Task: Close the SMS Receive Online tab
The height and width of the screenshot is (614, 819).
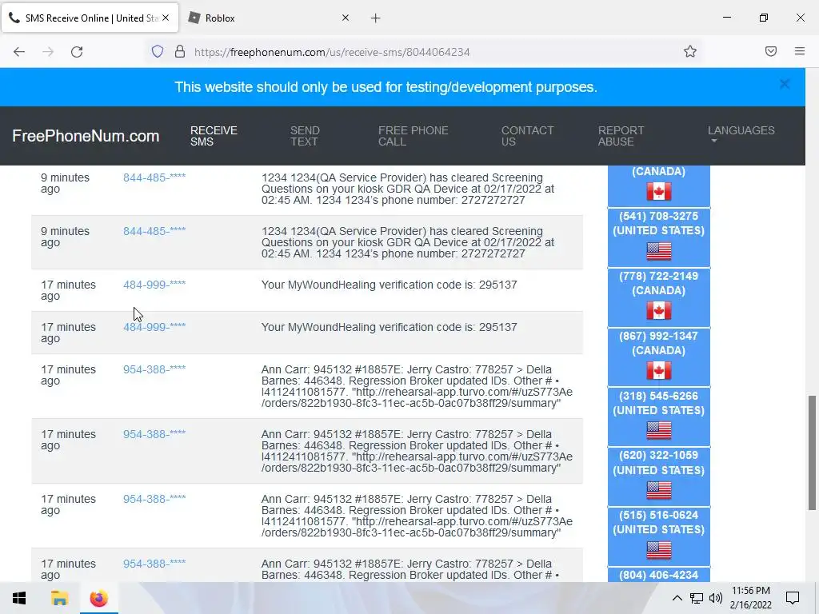Action: click(x=166, y=18)
